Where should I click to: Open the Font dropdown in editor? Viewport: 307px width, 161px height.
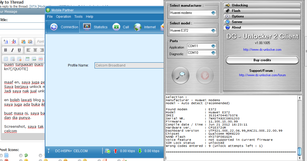click(40, 42)
